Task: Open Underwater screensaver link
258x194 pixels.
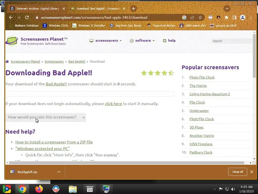Action: [x=199, y=111]
